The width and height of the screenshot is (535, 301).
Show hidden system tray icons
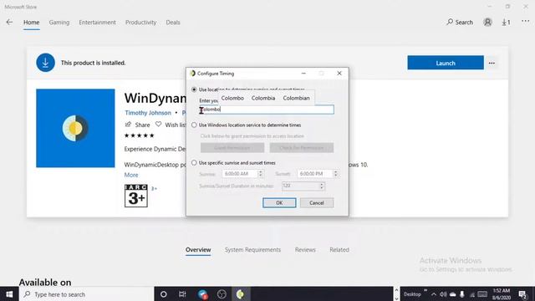pyautogui.click(x=434, y=294)
